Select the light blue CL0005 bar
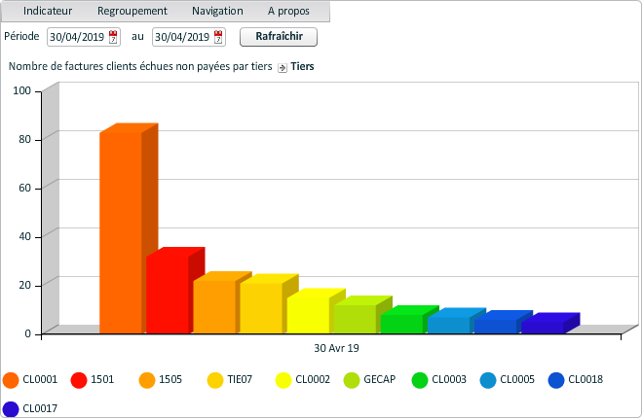Screen dimensions: 642x418 (449, 325)
